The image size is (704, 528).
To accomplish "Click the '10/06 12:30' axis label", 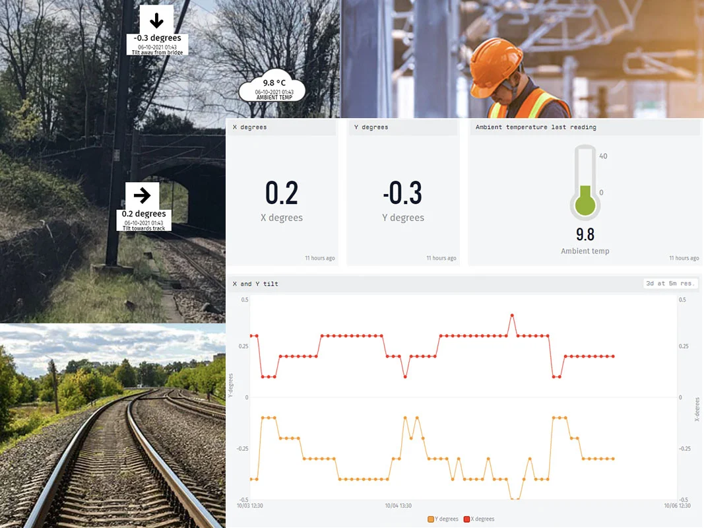I will [677, 506].
